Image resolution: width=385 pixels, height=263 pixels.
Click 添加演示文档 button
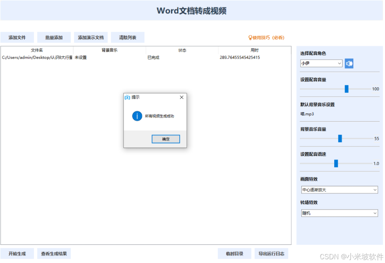pos(91,38)
